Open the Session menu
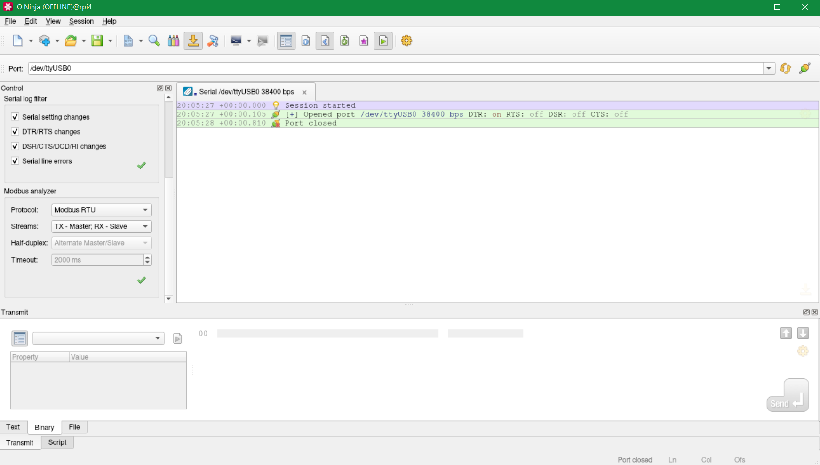The height and width of the screenshot is (465, 820). click(x=81, y=21)
